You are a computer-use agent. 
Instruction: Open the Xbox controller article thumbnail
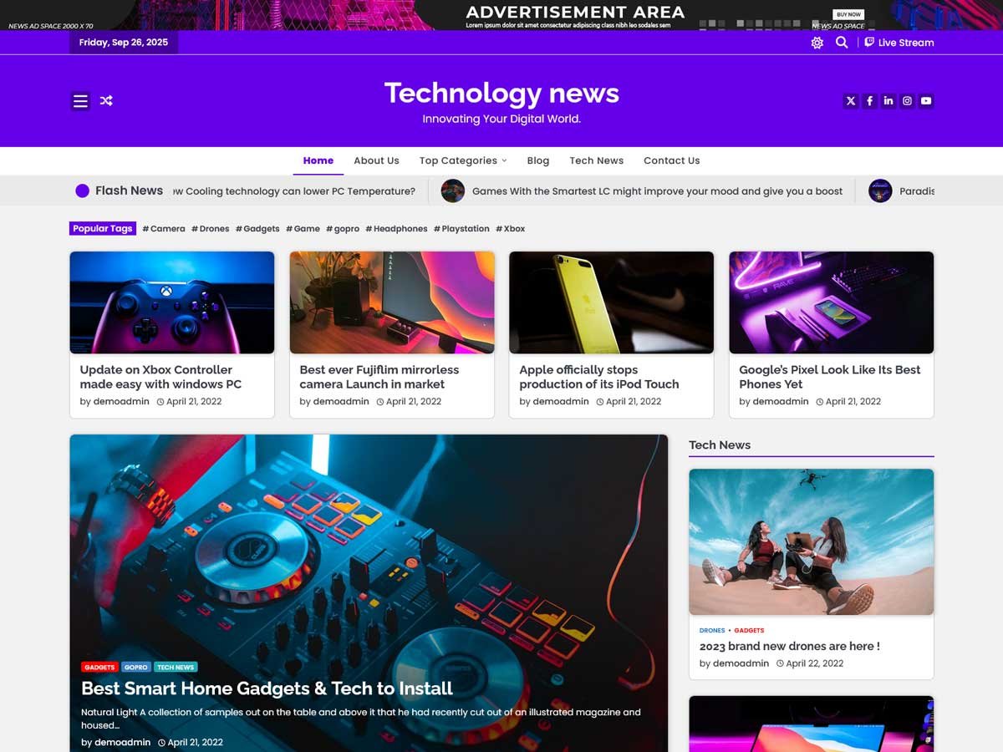pos(172,302)
